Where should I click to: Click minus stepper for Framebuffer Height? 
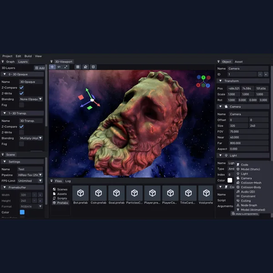[35, 201]
